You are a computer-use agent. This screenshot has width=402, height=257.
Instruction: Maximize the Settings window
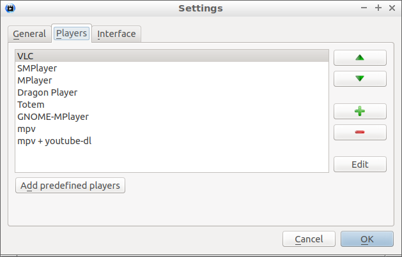[x=378, y=8]
